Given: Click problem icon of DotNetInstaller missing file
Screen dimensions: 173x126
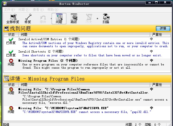Looking at the screenshot, I should tap(11, 89).
